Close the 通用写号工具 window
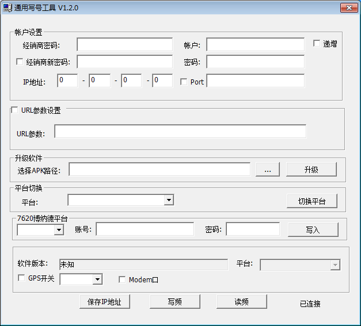 [x=349, y=7]
